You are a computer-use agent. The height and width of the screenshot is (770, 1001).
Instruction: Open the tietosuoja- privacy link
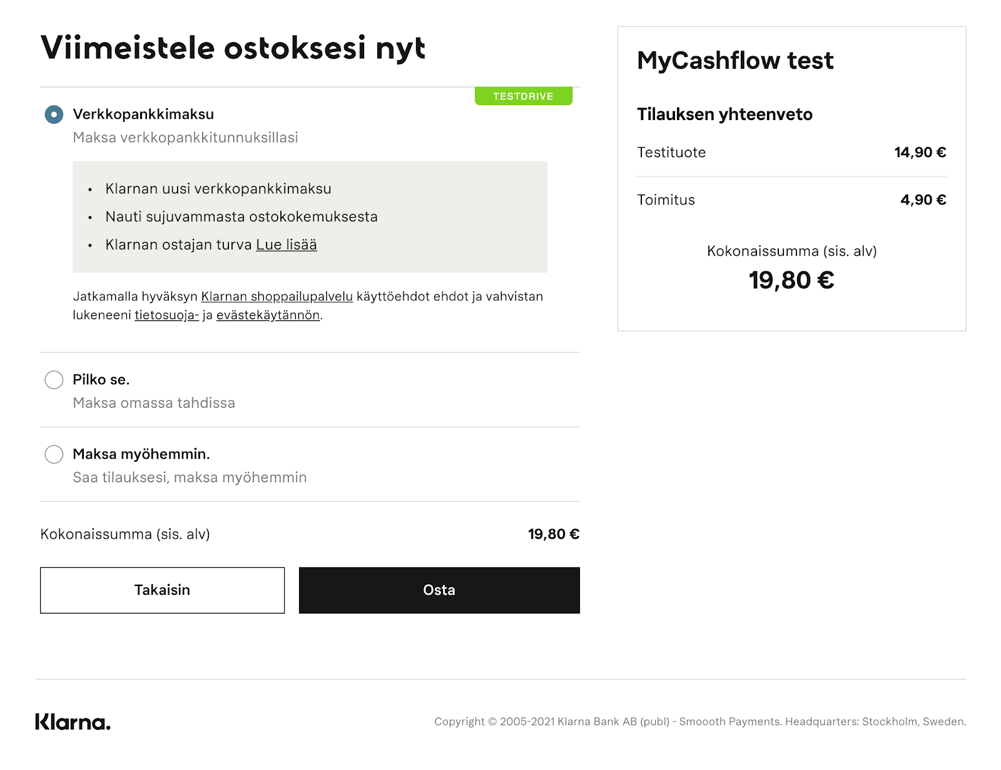click(166, 315)
